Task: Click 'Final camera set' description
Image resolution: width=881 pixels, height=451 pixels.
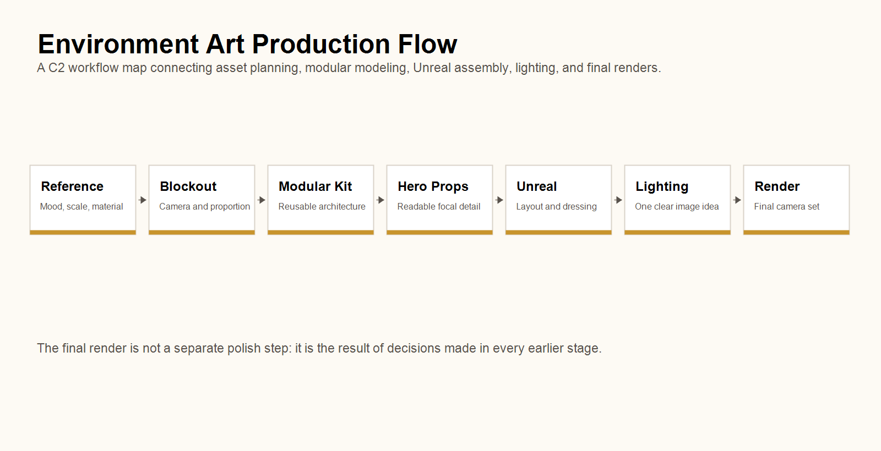Action: click(787, 207)
